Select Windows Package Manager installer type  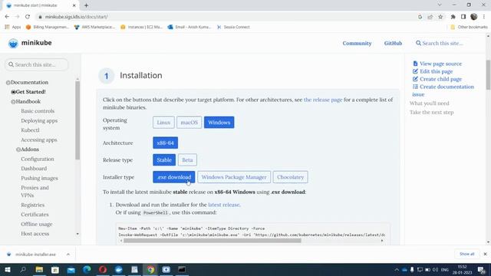tap(234, 177)
